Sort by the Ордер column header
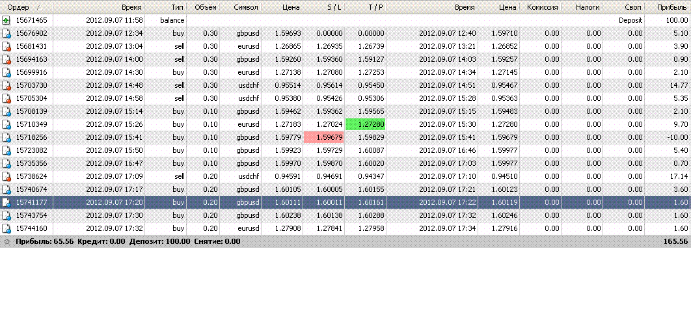The width and height of the screenshot is (691, 333). click(x=27, y=8)
